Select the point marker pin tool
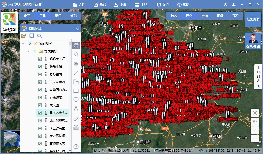Viewport: 263px width, 154px height. 76,64
